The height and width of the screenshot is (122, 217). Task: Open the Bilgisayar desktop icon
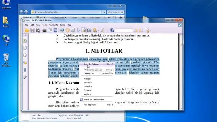coord(6,4)
